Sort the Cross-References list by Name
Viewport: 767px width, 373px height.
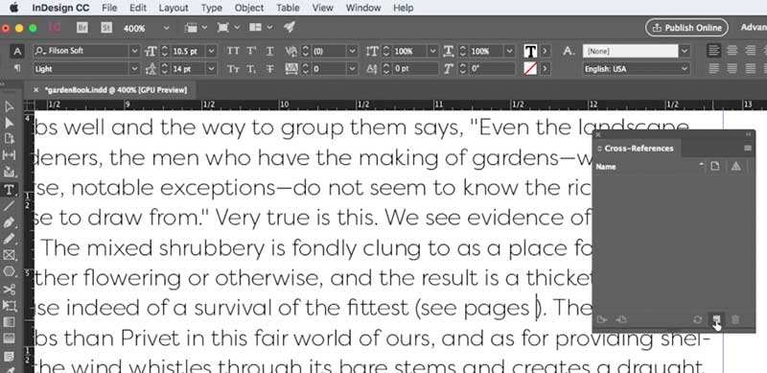(606, 167)
